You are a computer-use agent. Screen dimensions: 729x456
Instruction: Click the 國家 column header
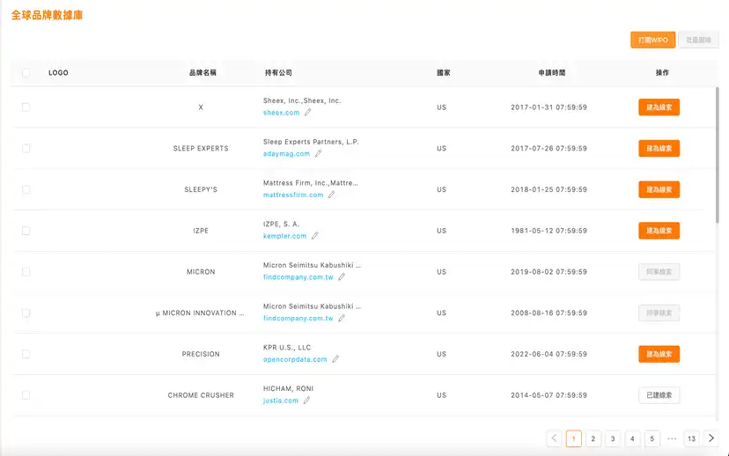pos(444,72)
